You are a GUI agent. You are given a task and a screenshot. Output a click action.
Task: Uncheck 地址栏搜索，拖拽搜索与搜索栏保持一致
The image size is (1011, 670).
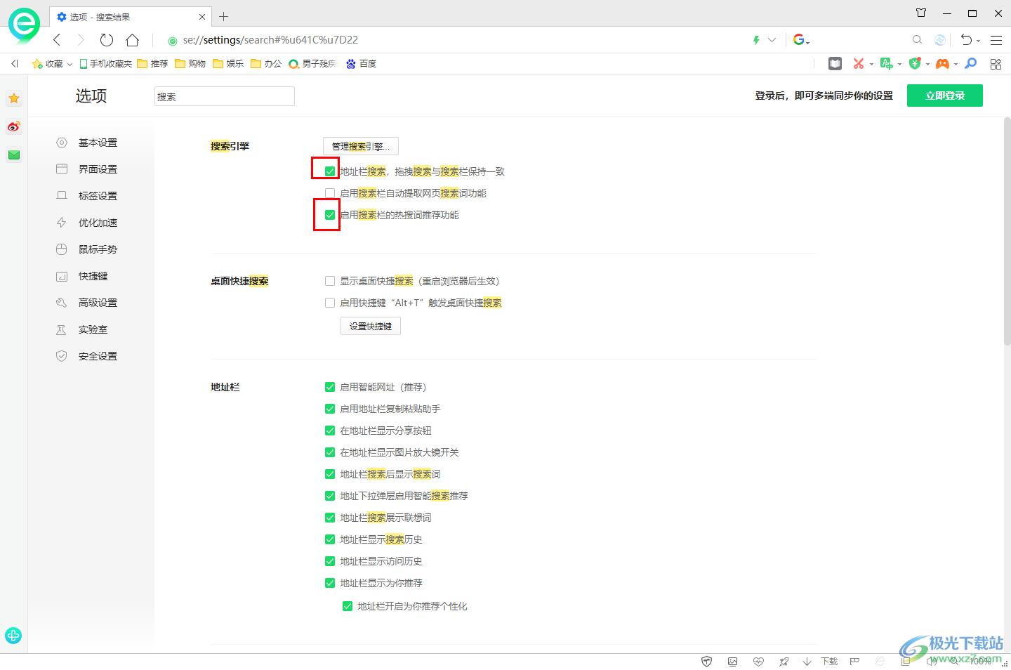(330, 171)
